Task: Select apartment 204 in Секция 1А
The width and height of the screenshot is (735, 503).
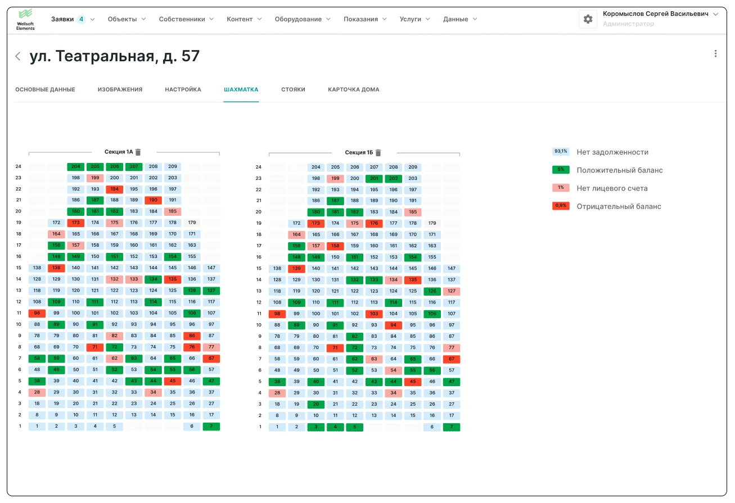Action: [x=76, y=166]
